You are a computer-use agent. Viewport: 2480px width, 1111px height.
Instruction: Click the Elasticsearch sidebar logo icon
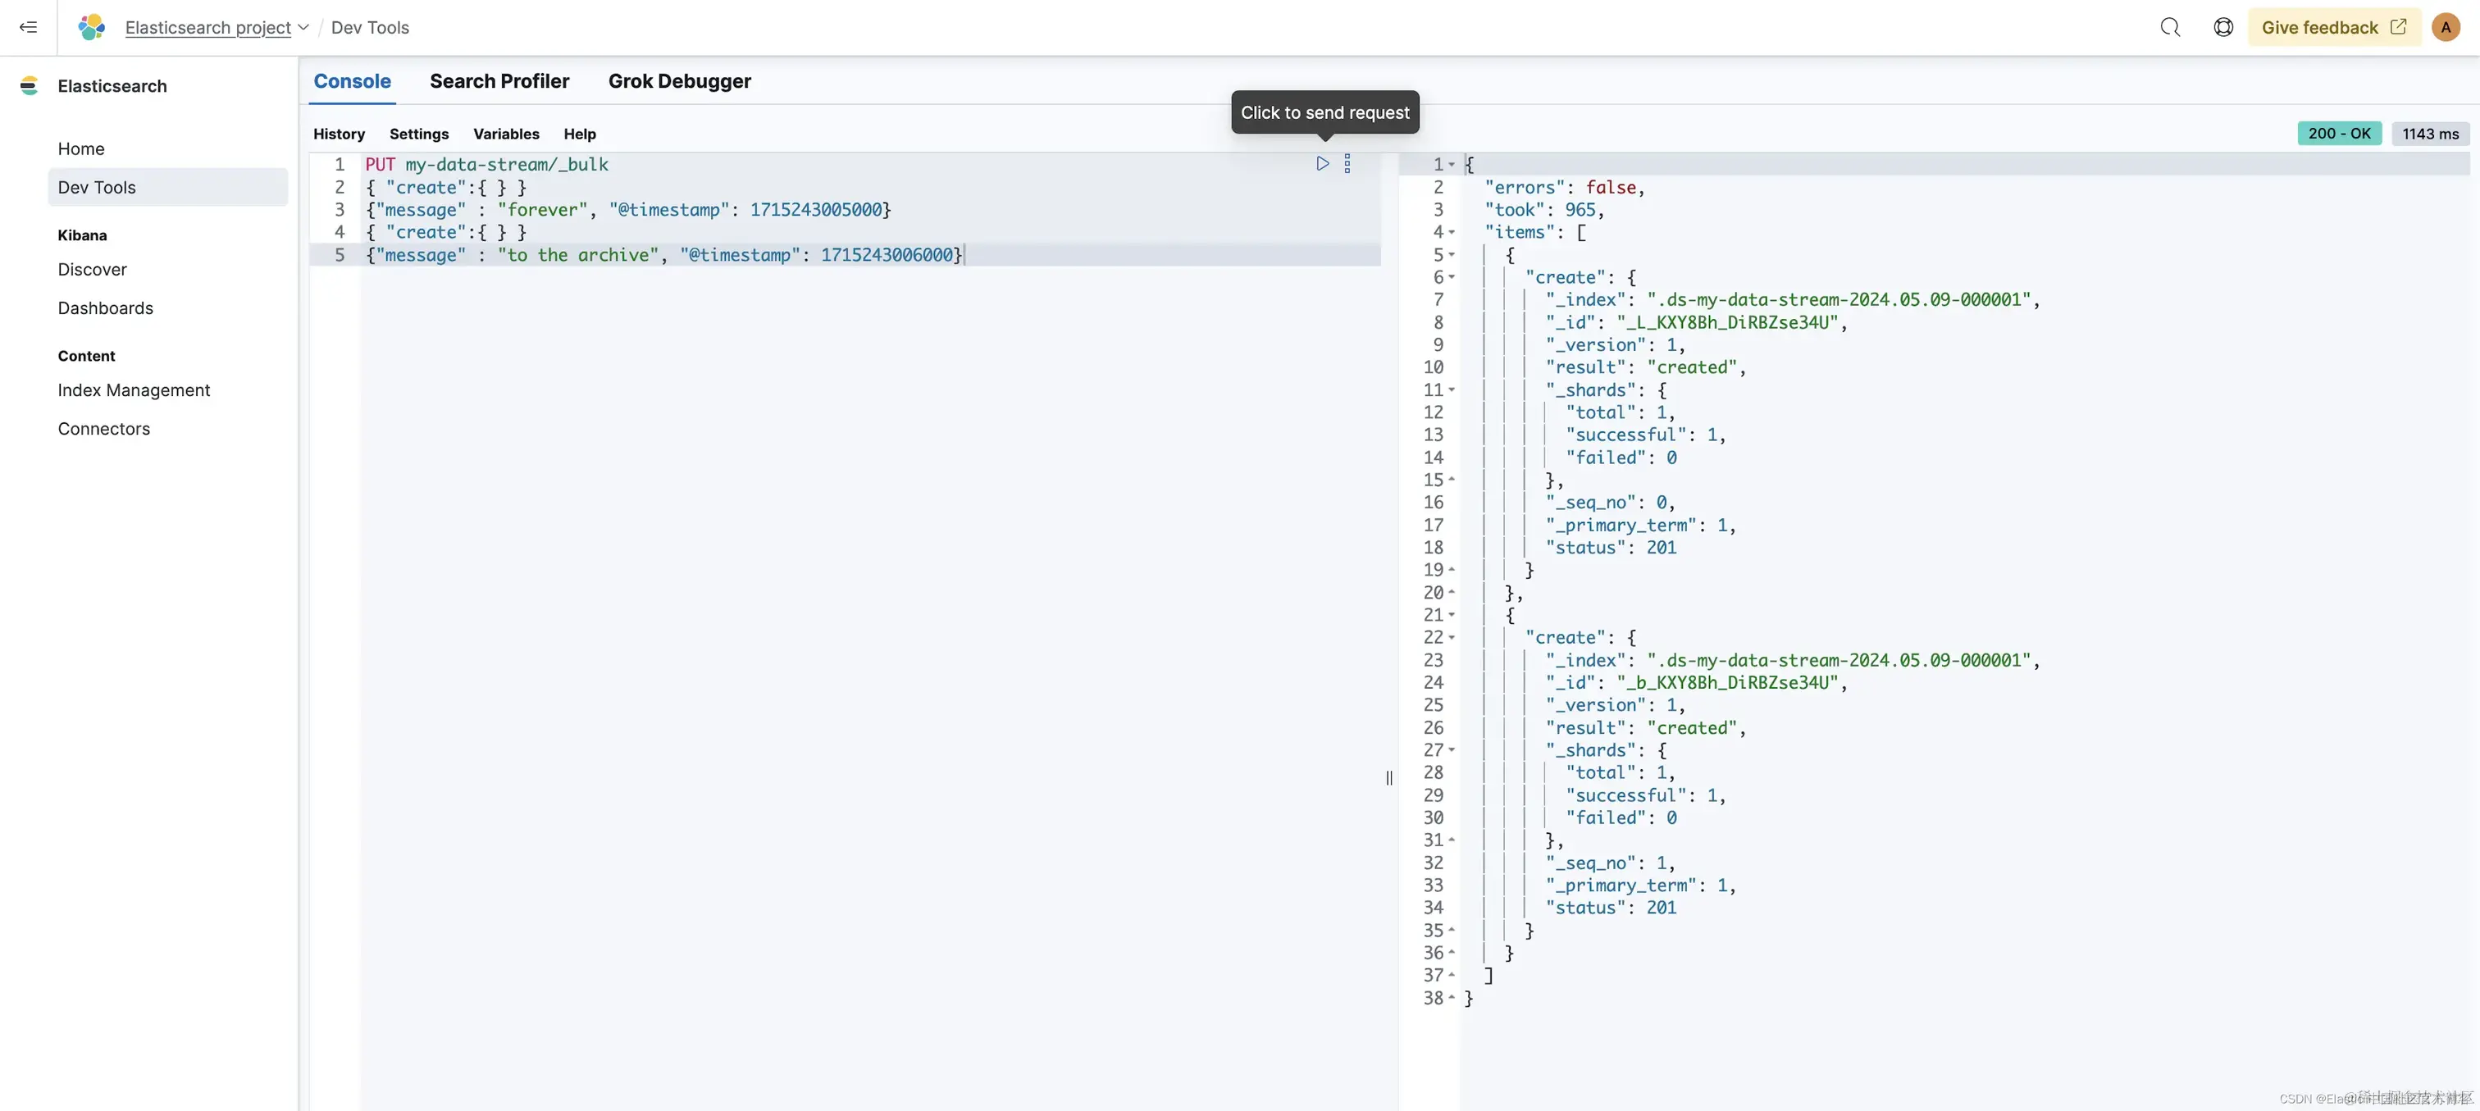[x=29, y=86]
